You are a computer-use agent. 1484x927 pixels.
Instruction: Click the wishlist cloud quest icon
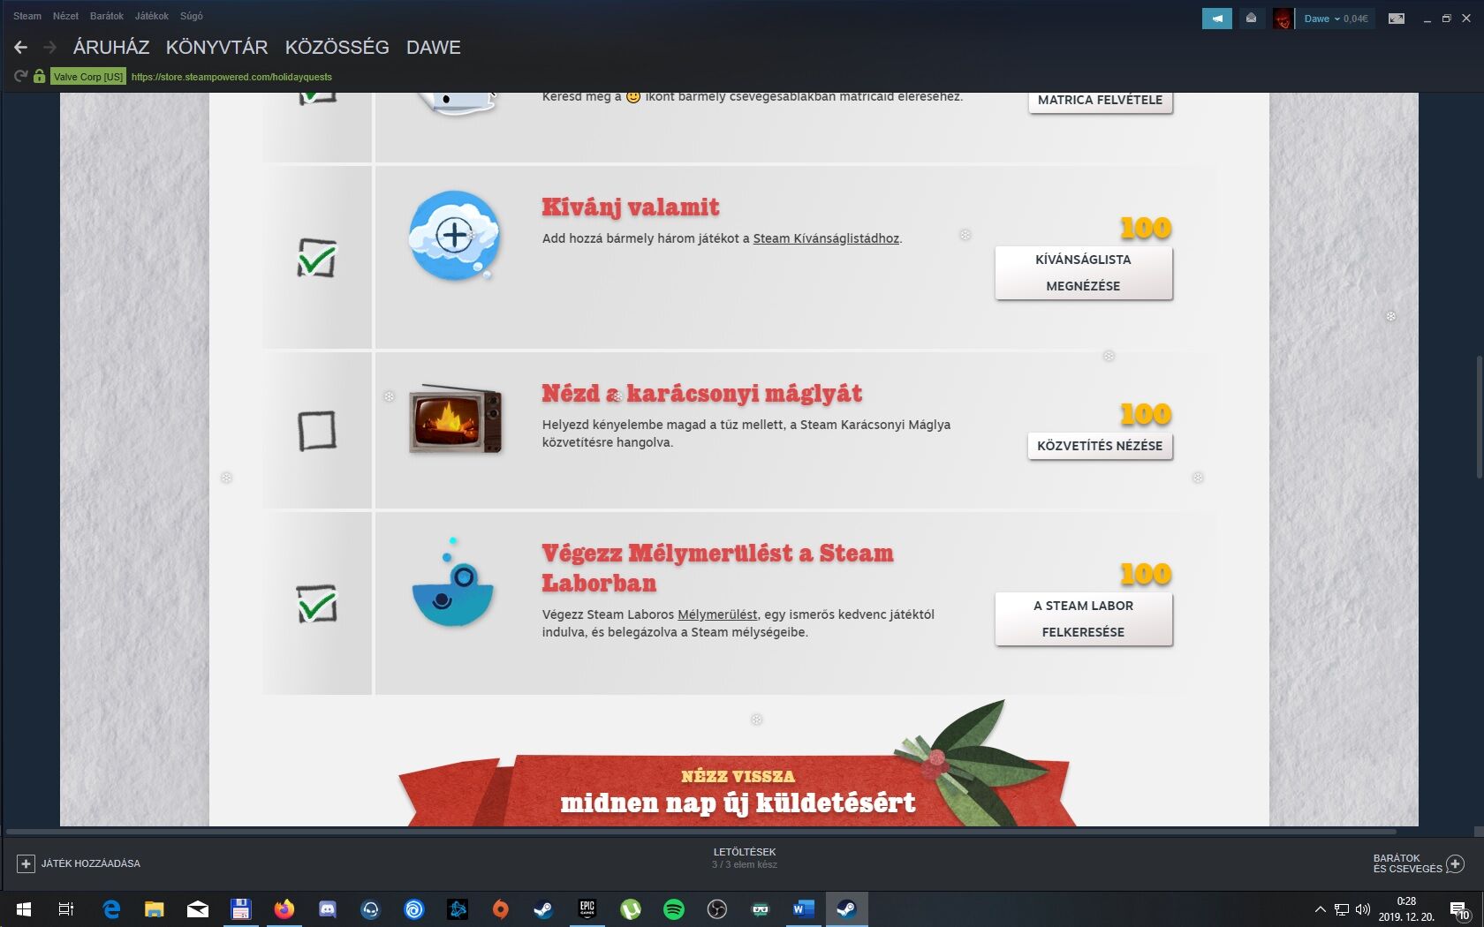pos(454,236)
